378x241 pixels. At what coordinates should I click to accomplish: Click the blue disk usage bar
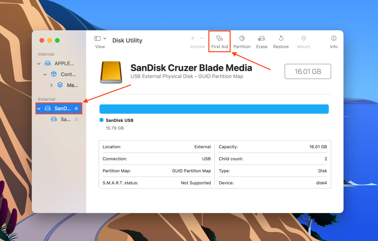coord(214,109)
